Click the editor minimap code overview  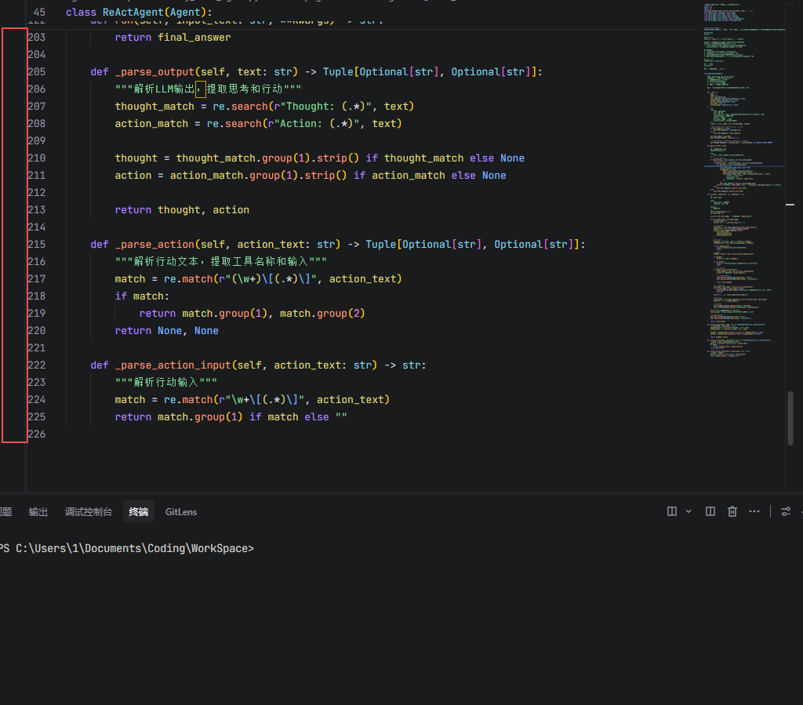[743, 180]
